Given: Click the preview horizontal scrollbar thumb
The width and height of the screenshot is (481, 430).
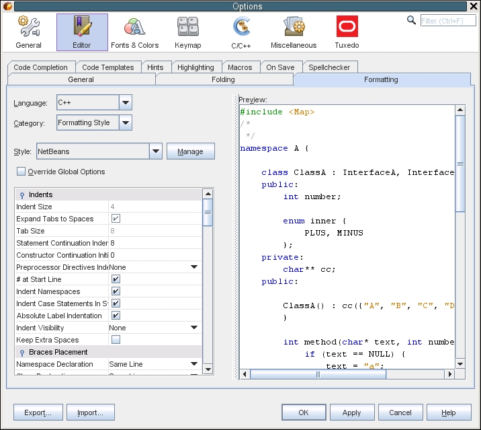Looking at the screenshot, I should (318, 374).
